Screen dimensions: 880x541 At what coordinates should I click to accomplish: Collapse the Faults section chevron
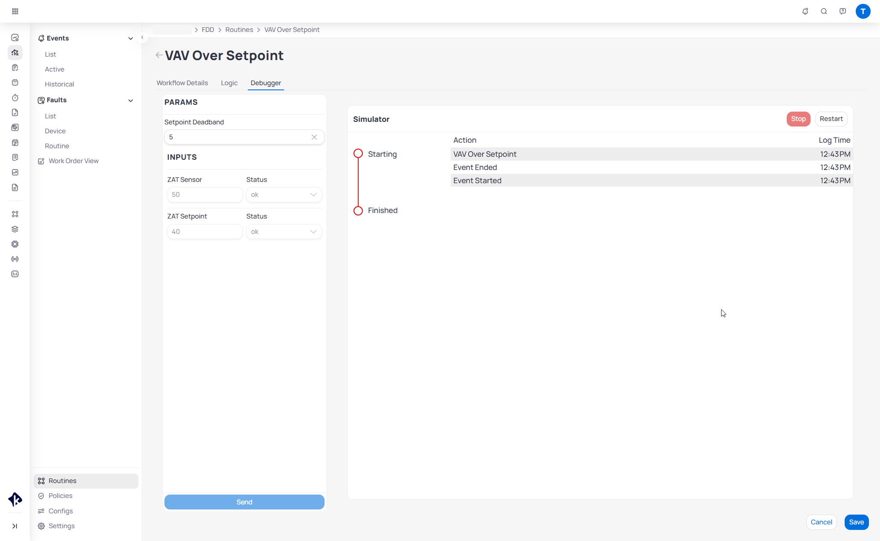[x=131, y=101]
